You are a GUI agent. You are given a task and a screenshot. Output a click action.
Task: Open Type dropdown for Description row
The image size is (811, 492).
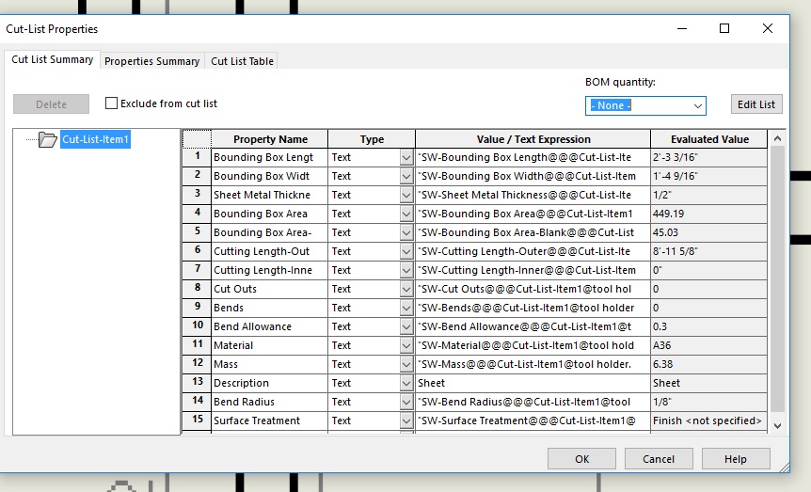[x=406, y=384]
